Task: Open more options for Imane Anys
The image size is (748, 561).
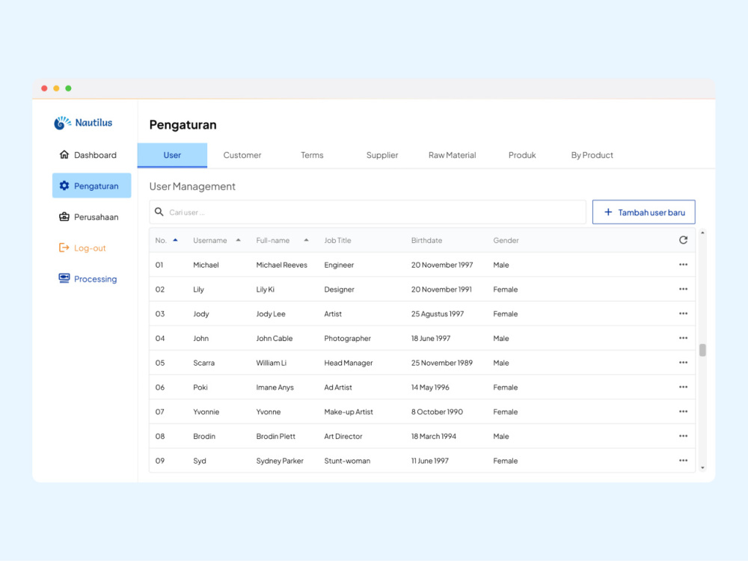Action: pos(683,387)
